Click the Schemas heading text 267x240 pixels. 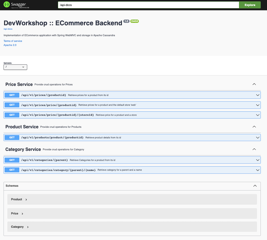pyautogui.click(x=12, y=186)
